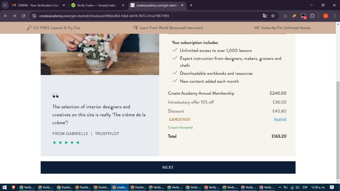Open the network icon in system tray
The height and width of the screenshot is (191, 340).
[x=292, y=187]
